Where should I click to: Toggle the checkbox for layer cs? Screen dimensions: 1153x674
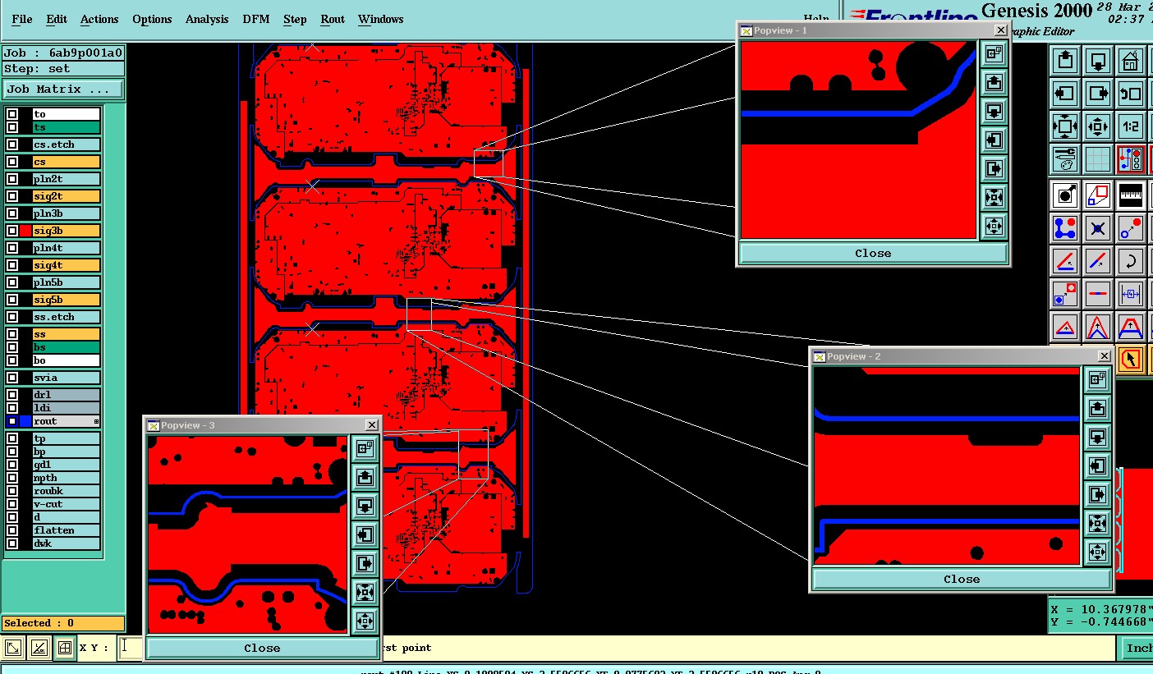[x=12, y=162]
